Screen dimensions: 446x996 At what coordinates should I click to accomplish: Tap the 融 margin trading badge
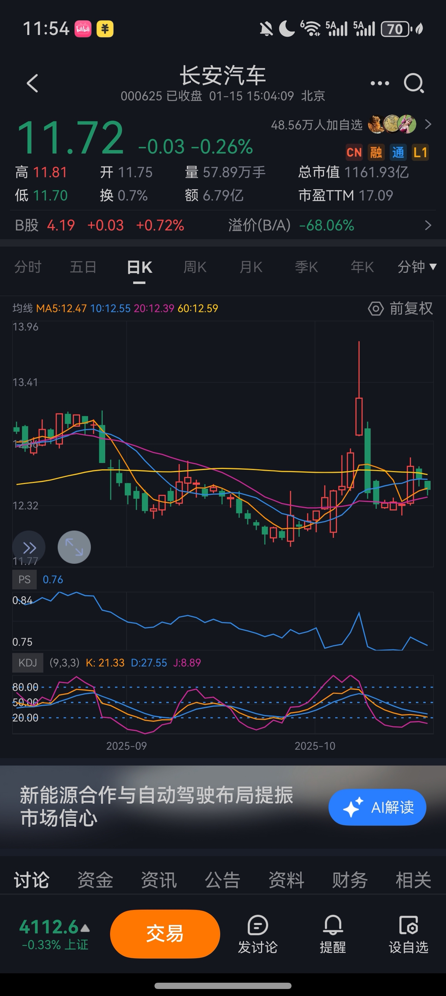[x=376, y=152]
